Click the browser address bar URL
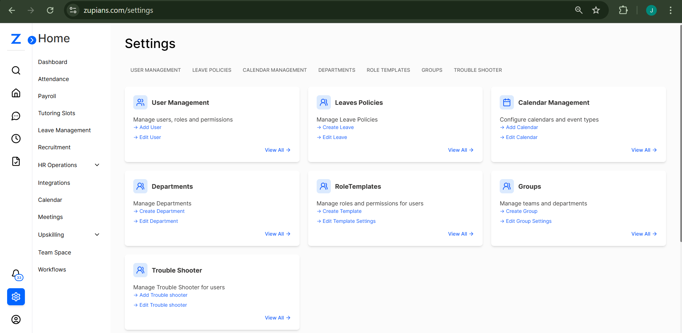Image resolution: width=682 pixels, height=333 pixels. point(118,10)
